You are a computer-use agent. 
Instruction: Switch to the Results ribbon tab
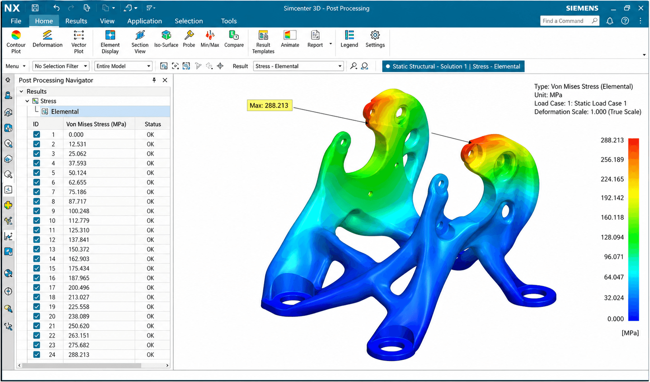(76, 21)
